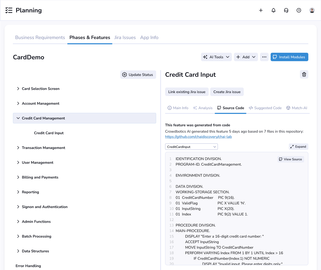Screen dimensions: 321x270
Task: Click the Planning app logo icon
Action: [9, 10]
